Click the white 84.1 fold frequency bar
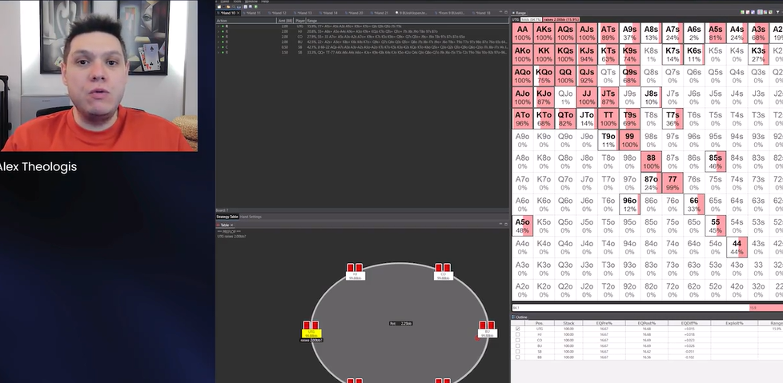Image resolution: width=783 pixels, height=383 pixels. pos(630,308)
